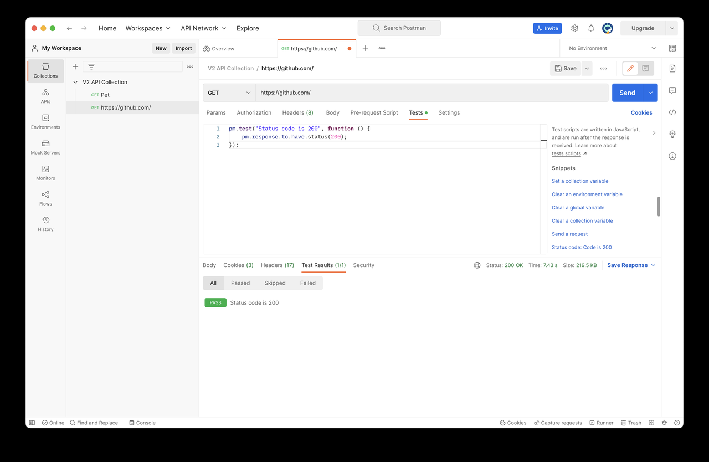This screenshot has width=709, height=462.
Task: Open History in the sidebar
Action: [x=45, y=224]
